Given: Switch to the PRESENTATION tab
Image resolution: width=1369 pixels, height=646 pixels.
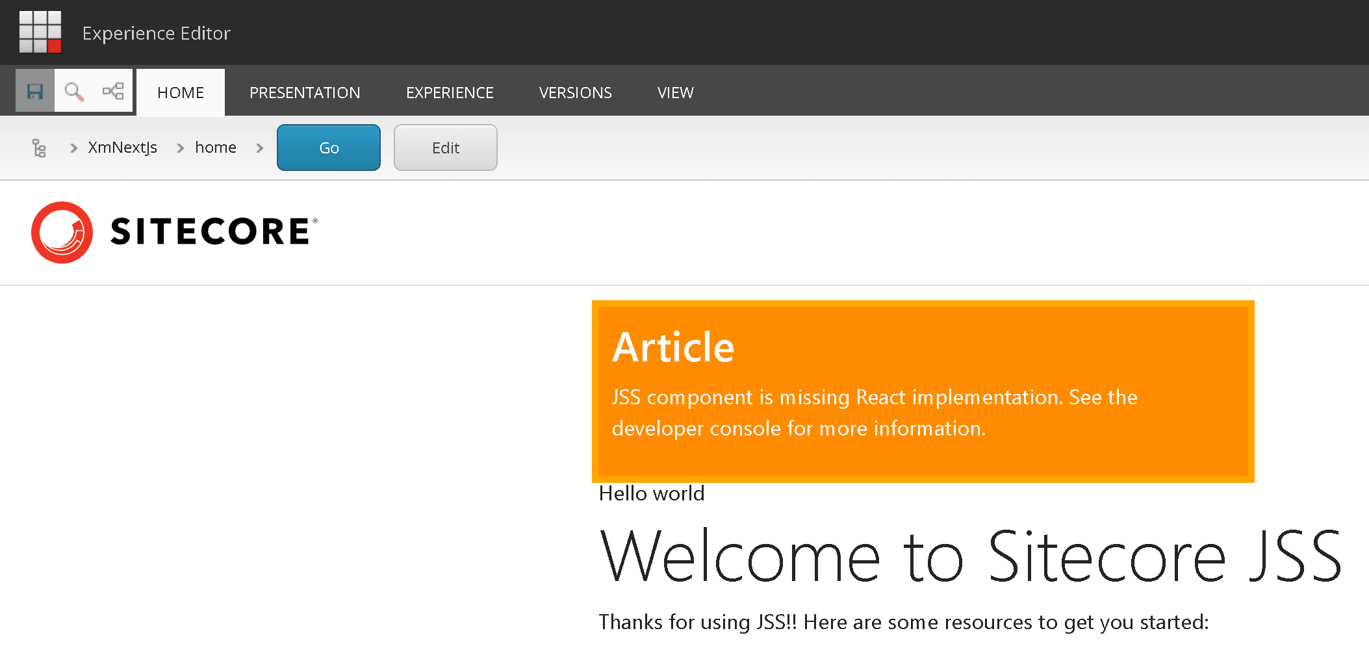Looking at the screenshot, I should [305, 92].
